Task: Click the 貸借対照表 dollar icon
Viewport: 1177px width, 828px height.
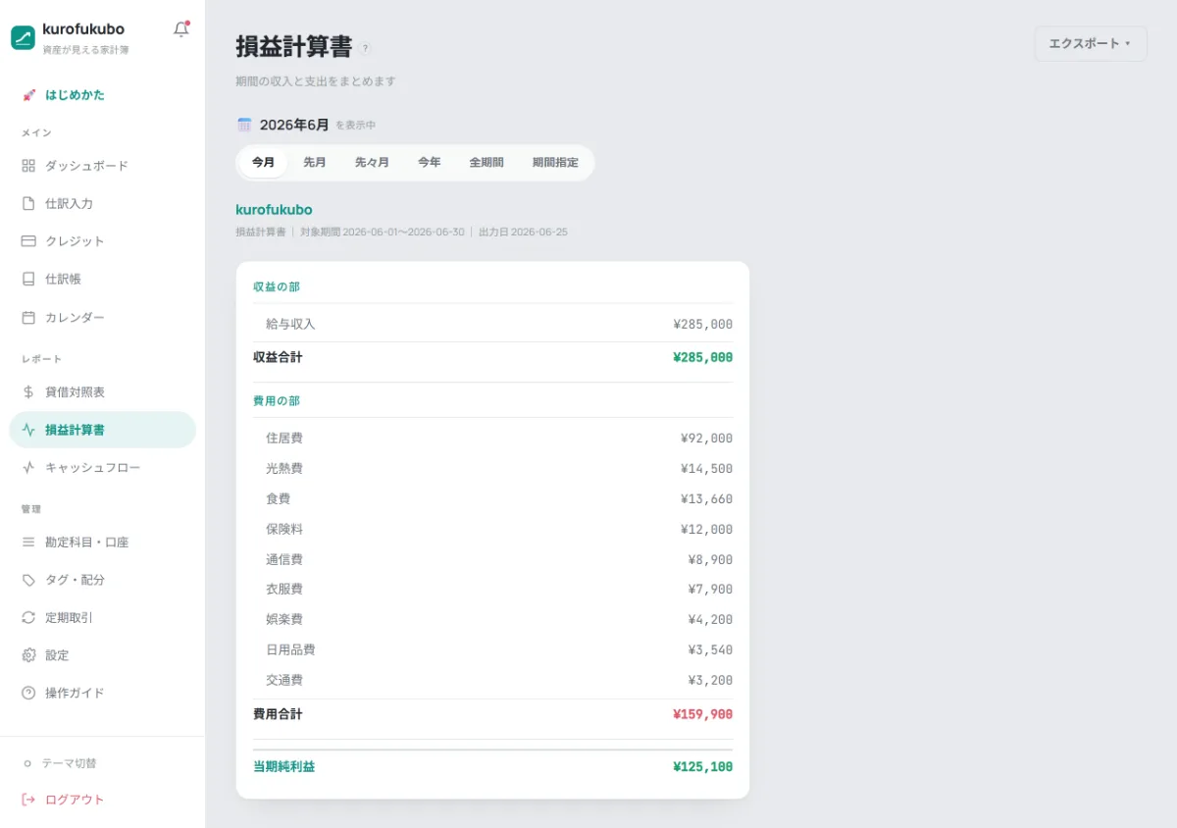Action: click(x=28, y=392)
